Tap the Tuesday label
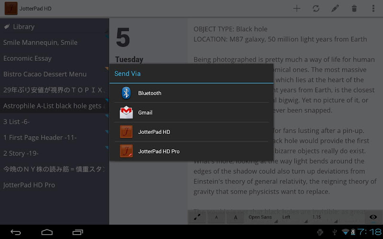383x239 pixels. 129,59
